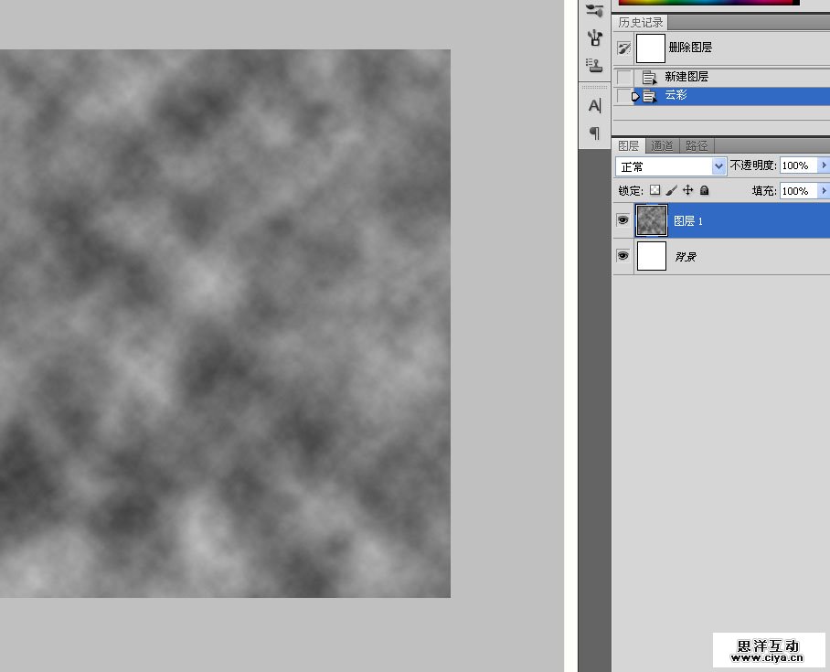Click the lock image pixels brush icon
The image size is (830, 672).
(671, 190)
